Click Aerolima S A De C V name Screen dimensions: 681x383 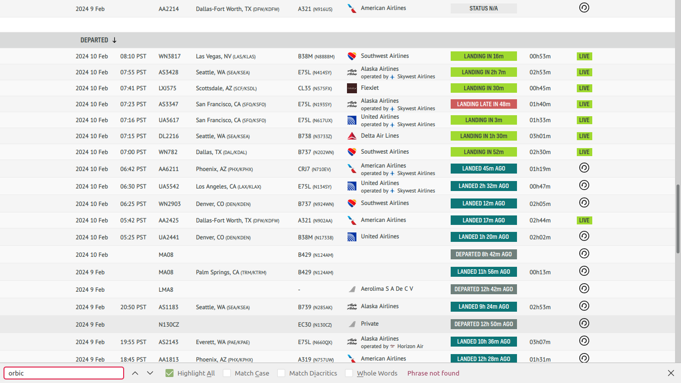pos(387,289)
